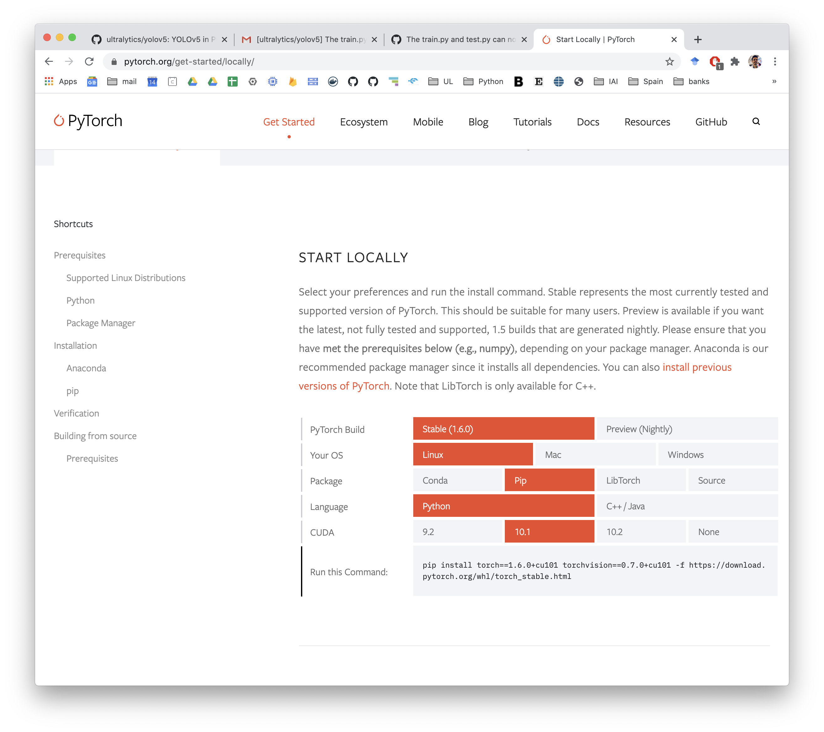
Task: Open the UL bookmarks folder
Action: [x=440, y=82]
